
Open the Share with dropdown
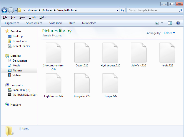point(34,23)
